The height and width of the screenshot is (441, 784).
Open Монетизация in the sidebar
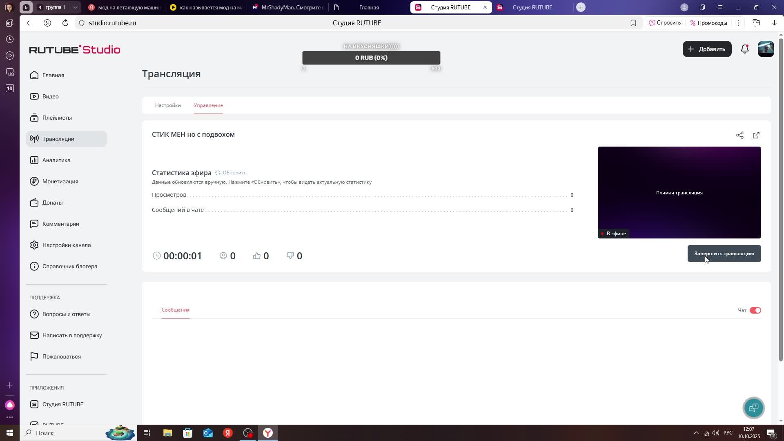(60, 181)
